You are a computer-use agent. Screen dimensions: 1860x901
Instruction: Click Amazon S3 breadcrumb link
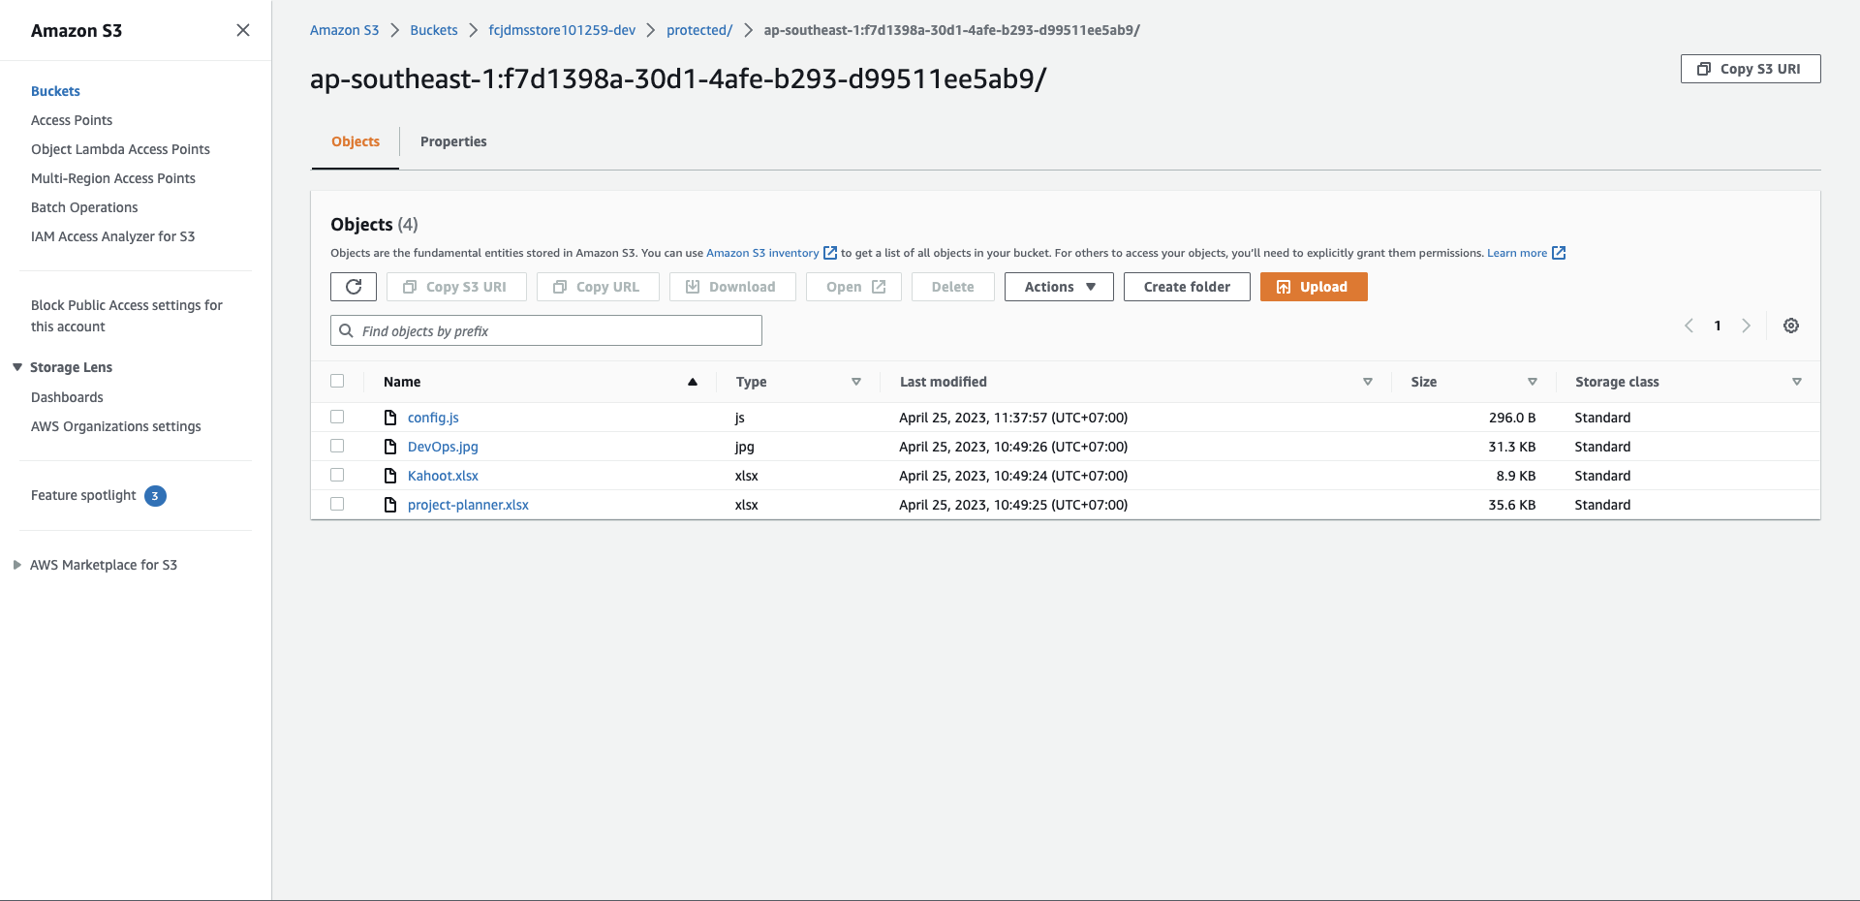click(344, 30)
